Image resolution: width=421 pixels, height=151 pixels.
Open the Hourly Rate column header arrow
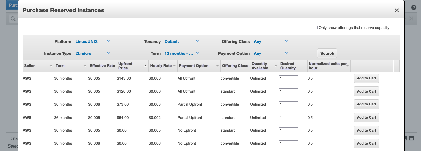point(174,66)
